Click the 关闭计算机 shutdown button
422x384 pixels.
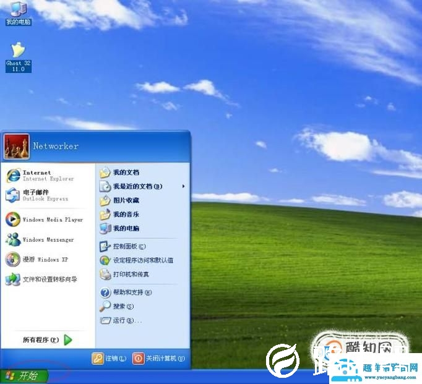pos(159,359)
